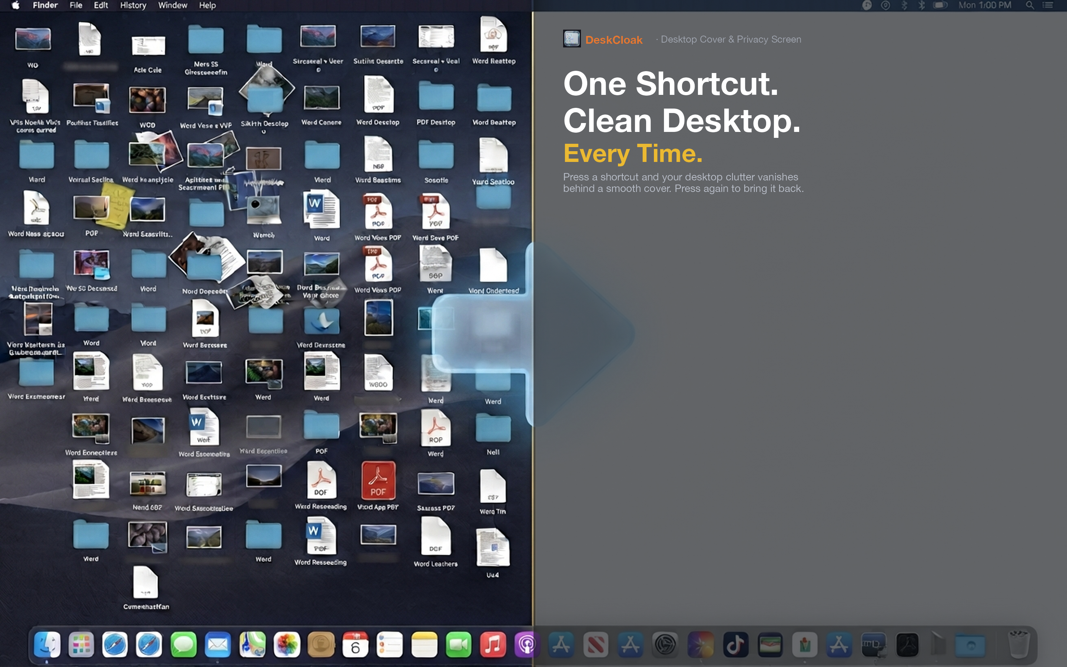This screenshot has width=1067, height=667.
Task: Click the DeskCloak app logo icon
Action: pos(572,39)
